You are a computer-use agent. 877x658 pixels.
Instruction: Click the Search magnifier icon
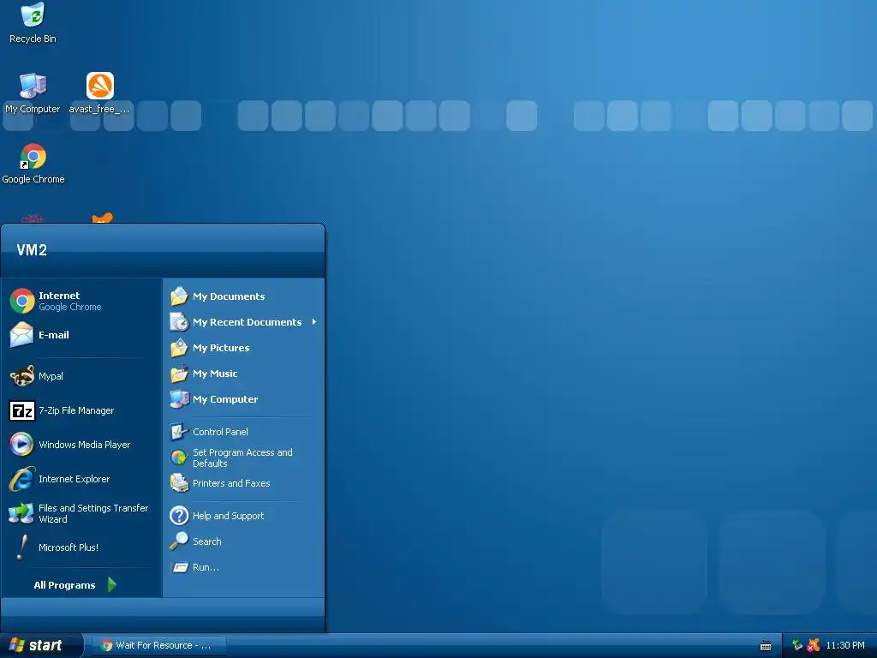click(x=179, y=541)
